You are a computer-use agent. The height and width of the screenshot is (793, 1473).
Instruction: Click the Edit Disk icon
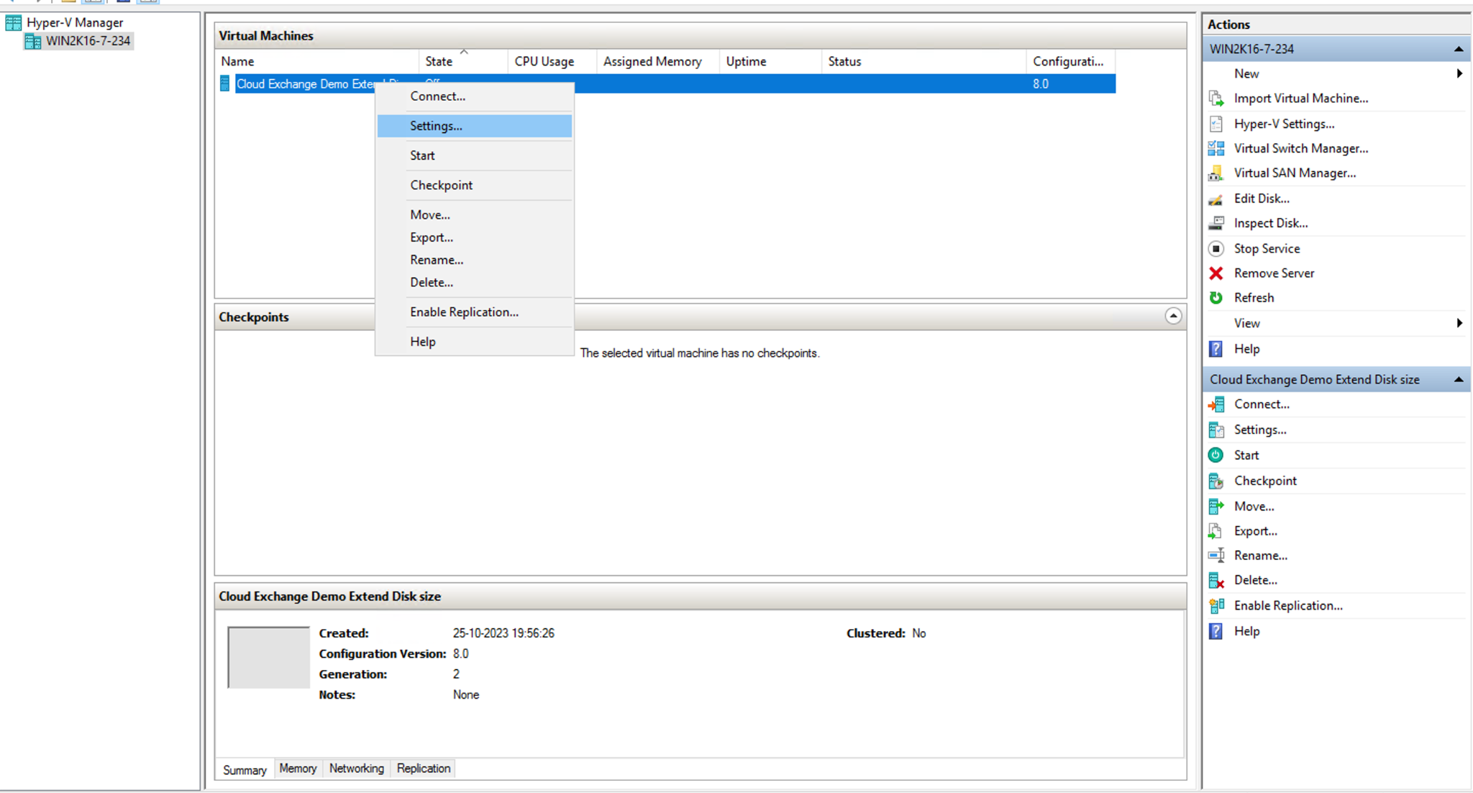pos(1216,199)
